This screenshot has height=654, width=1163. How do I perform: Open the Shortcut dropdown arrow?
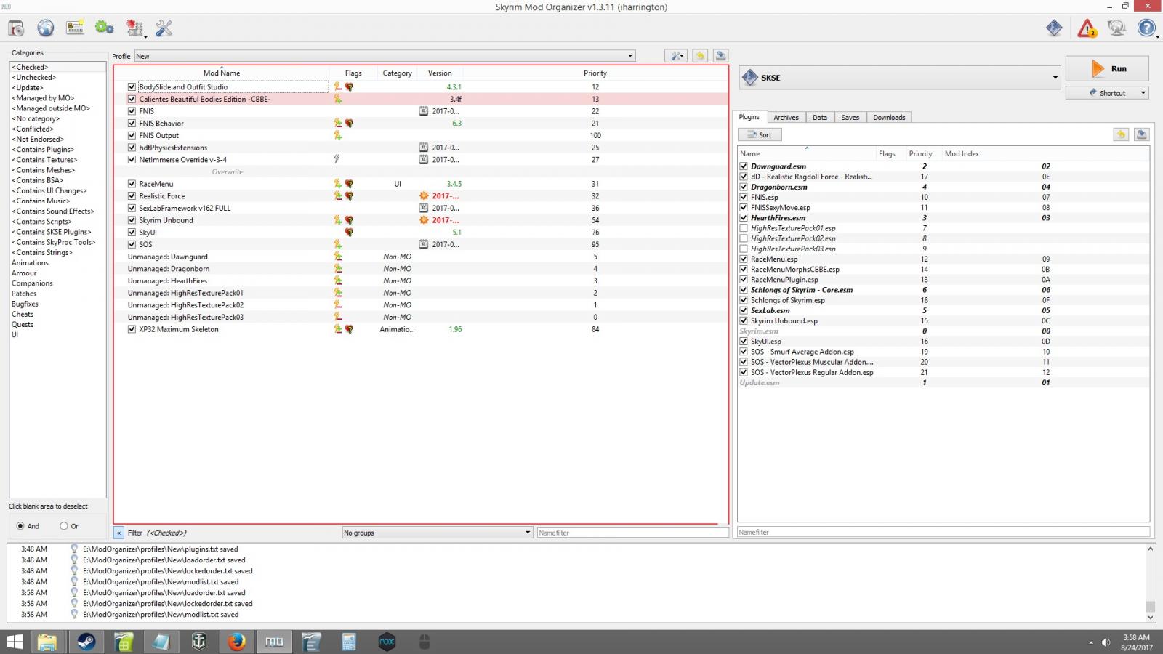coord(1143,93)
